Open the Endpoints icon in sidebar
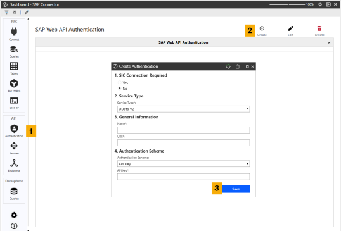The height and width of the screenshot is (231, 341). [x=14, y=163]
